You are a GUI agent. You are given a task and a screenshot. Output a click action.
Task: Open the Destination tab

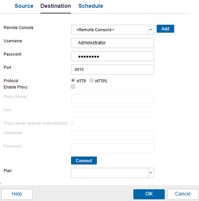[x=56, y=6]
